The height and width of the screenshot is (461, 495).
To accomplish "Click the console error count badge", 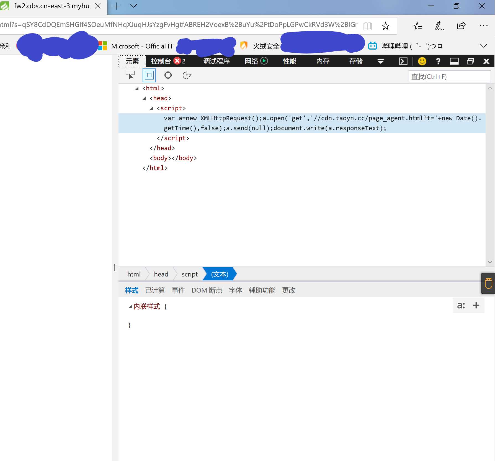I will (x=180, y=61).
